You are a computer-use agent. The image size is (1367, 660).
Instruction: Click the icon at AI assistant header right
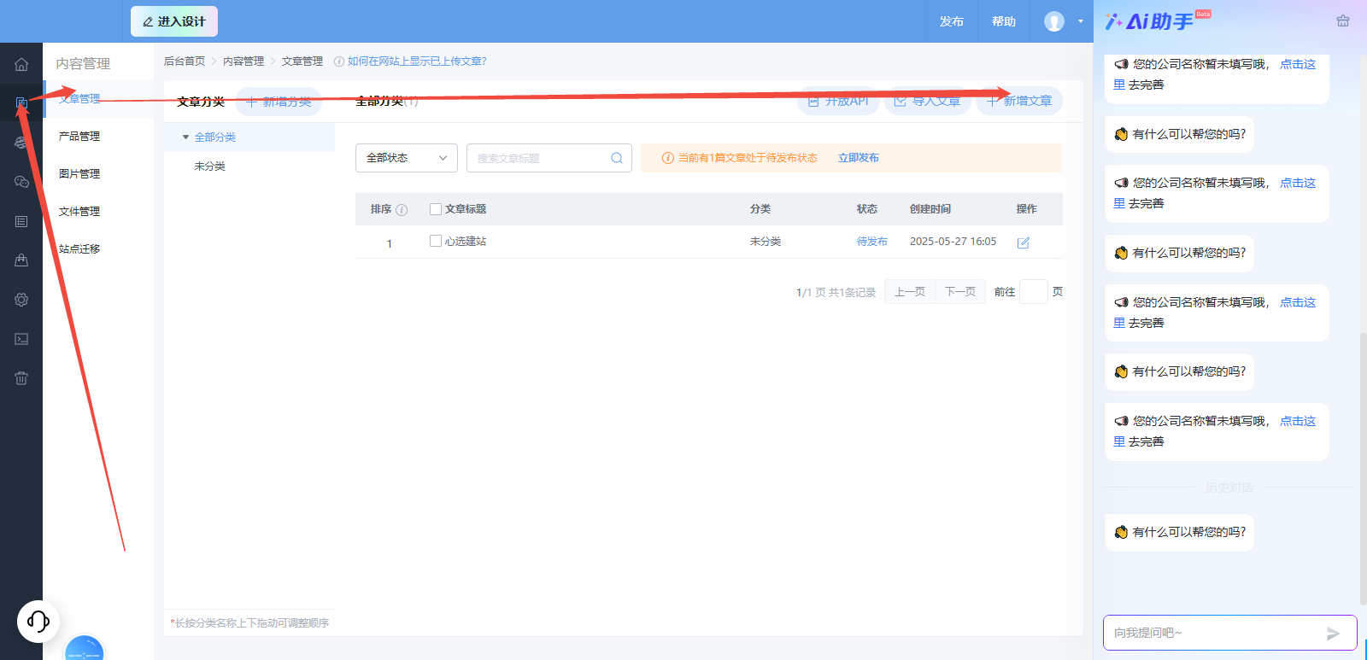pyautogui.click(x=1343, y=21)
